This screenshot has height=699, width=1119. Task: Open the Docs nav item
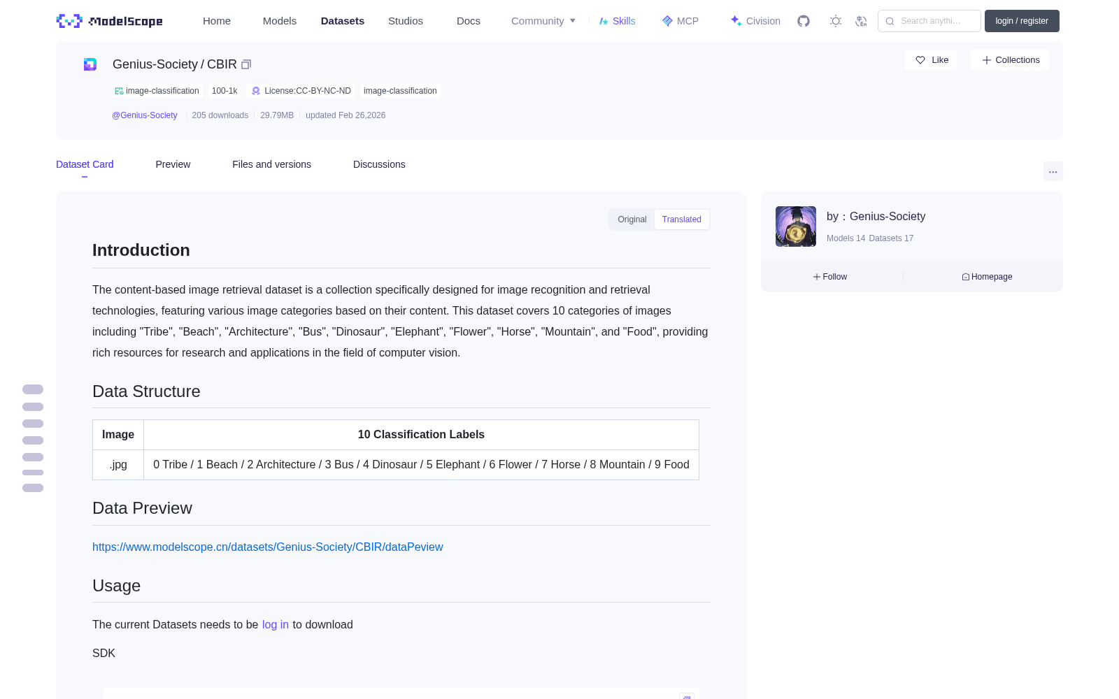tap(469, 21)
